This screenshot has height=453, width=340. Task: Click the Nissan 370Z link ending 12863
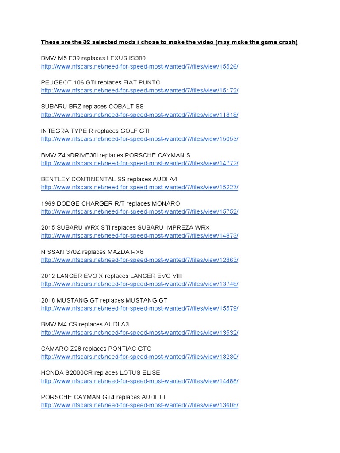point(139,260)
